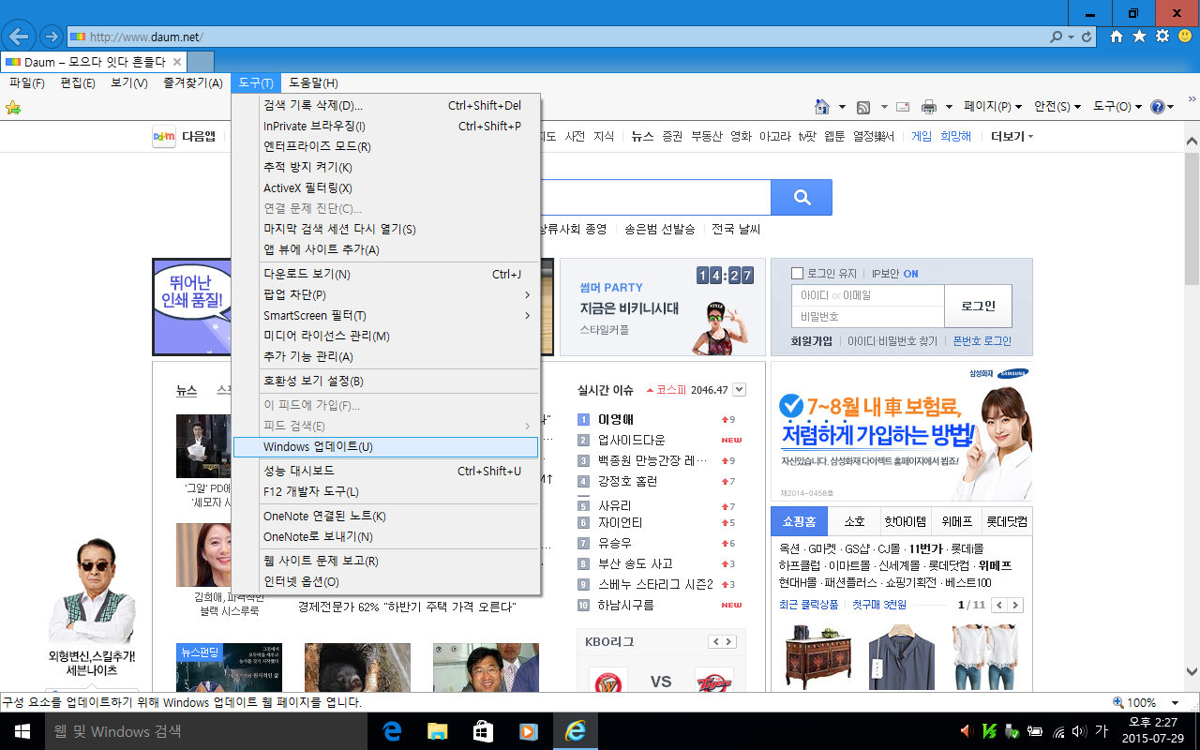Open the 파일(F) menu
1200x750 pixels.
pos(27,83)
